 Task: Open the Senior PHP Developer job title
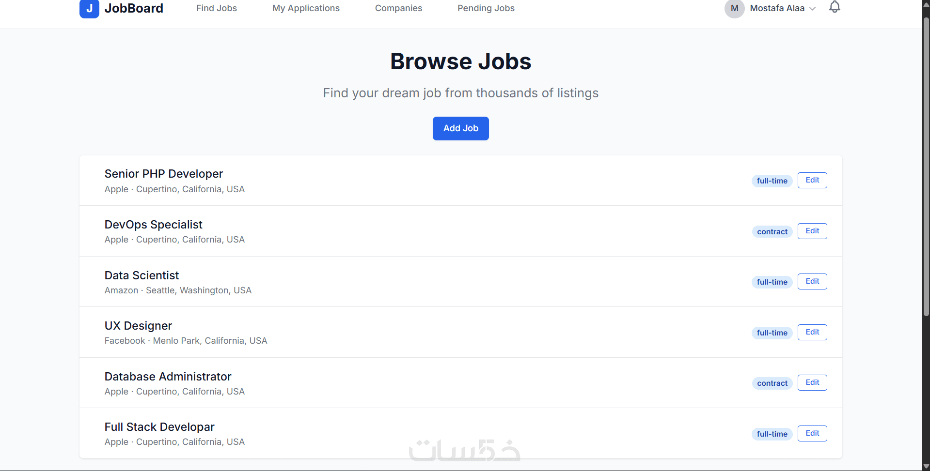pyautogui.click(x=164, y=174)
